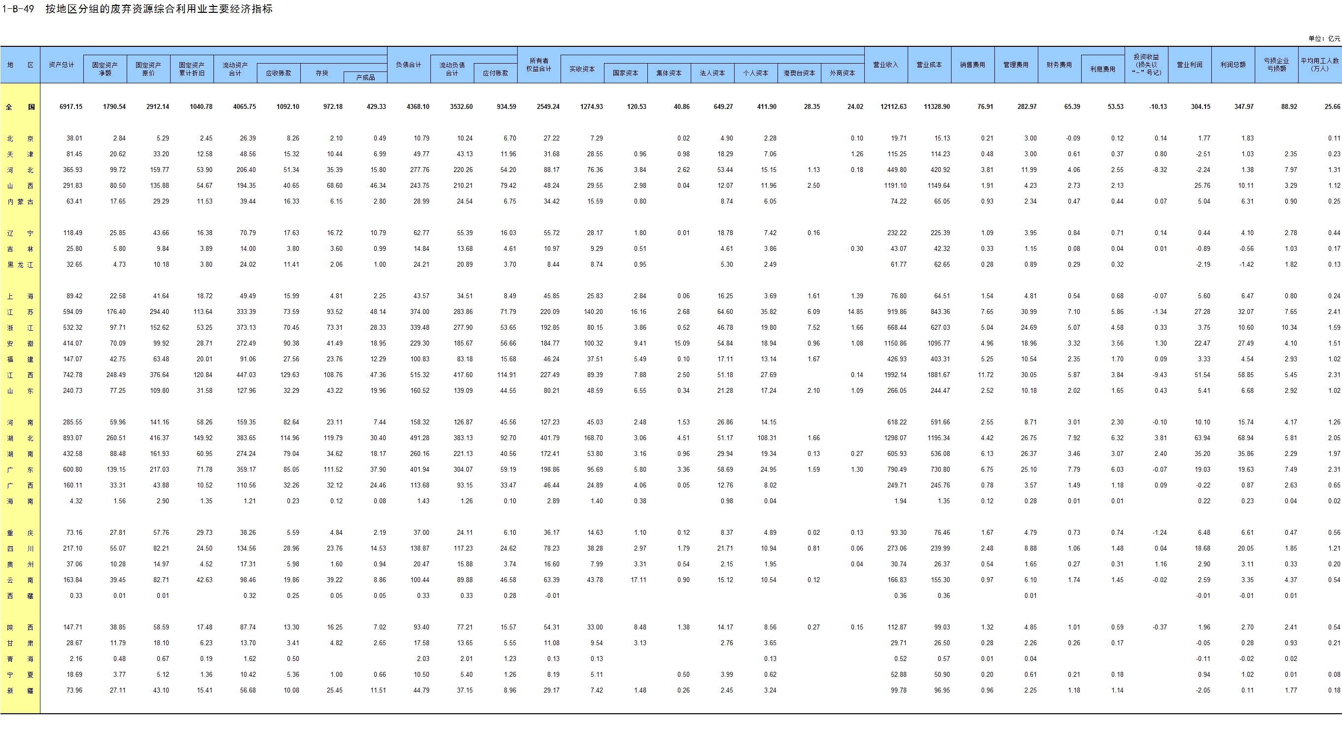Select national total assets value 6917.15

71,107
